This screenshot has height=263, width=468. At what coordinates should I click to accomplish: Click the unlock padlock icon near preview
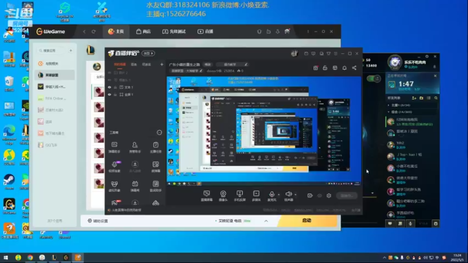[325, 68]
